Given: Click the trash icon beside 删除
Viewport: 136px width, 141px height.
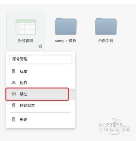Looking at the screenshot, I should pos(13,119).
